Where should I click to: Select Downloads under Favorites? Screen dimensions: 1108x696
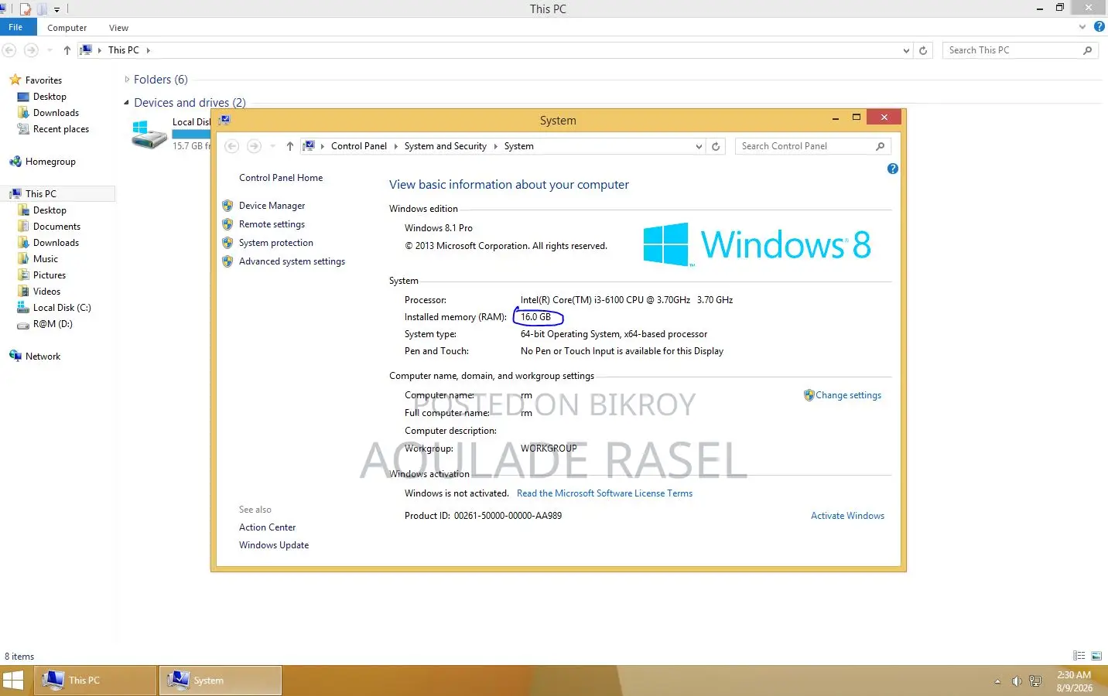[x=56, y=113]
